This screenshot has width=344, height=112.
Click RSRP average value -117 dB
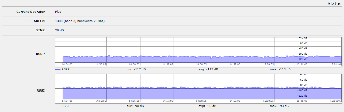tap(208, 69)
